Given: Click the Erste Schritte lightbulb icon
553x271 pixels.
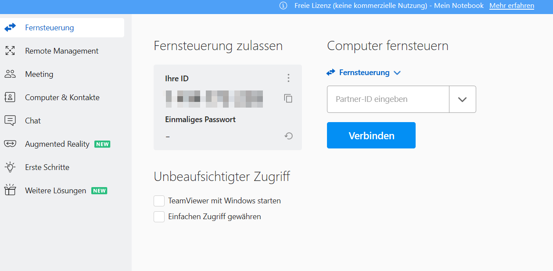Looking at the screenshot, I should 10,167.
